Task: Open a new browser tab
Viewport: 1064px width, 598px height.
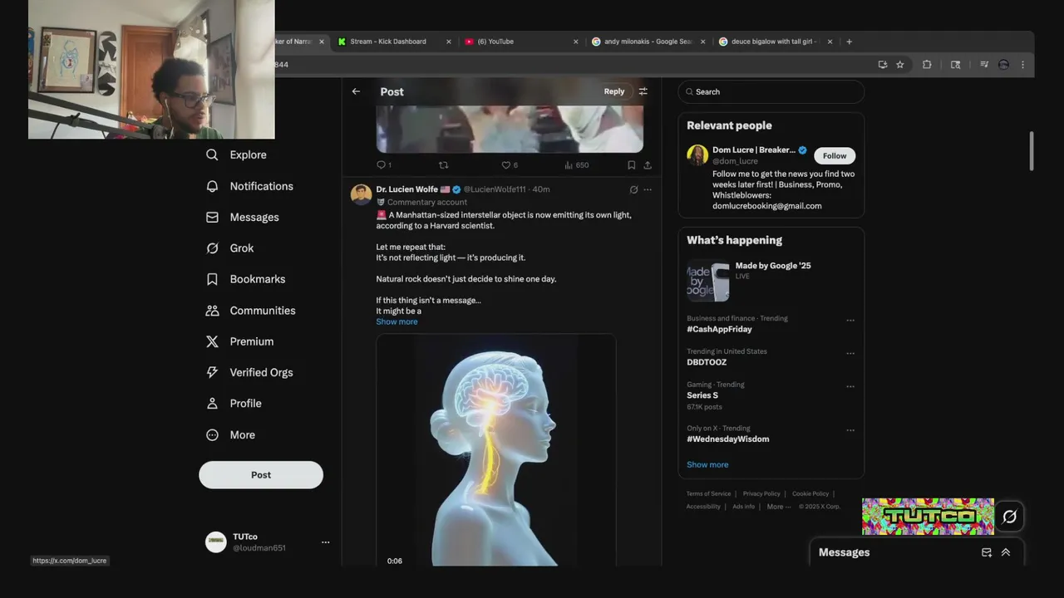Action: point(849,42)
